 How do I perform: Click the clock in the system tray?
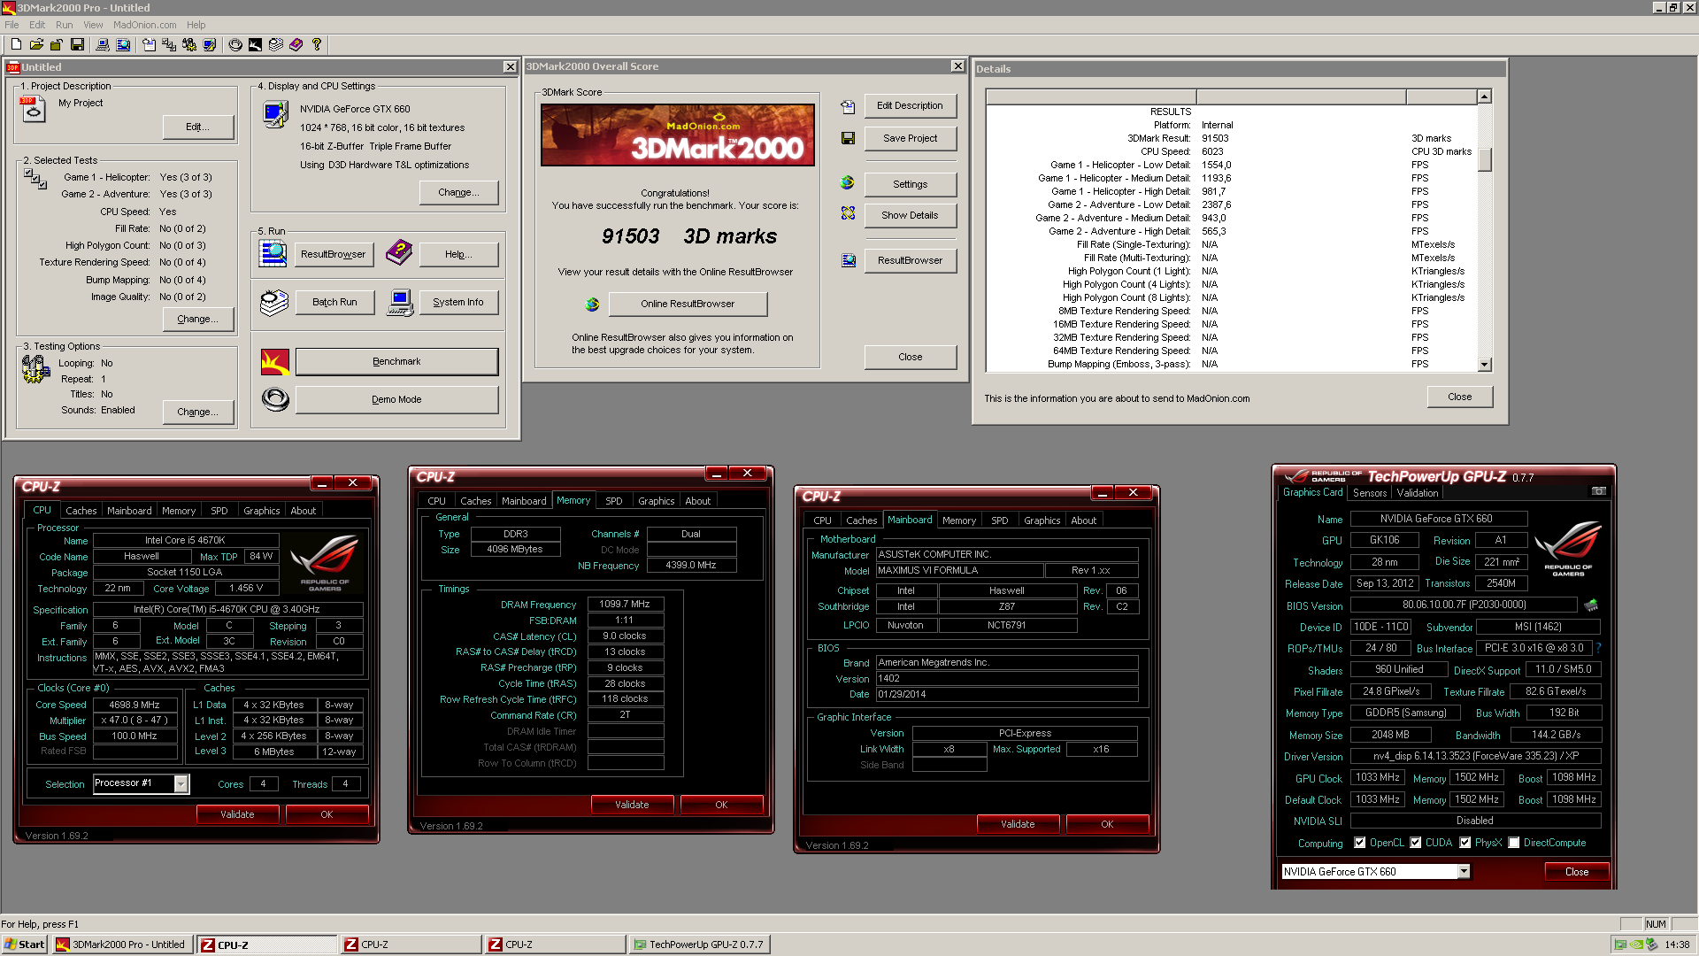tap(1677, 944)
